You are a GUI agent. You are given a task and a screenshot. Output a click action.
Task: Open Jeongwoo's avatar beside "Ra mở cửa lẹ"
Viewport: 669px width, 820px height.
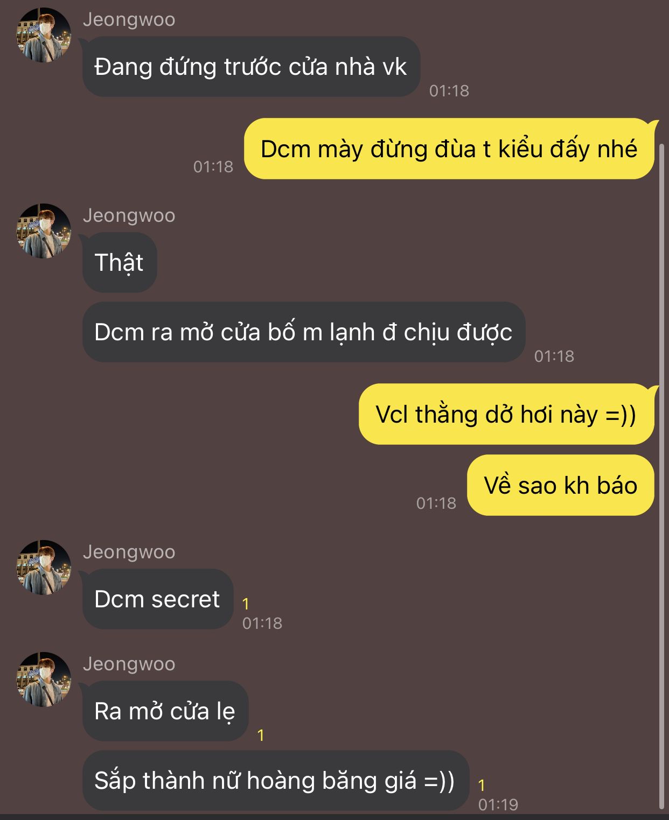pyautogui.click(x=44, y=679)
